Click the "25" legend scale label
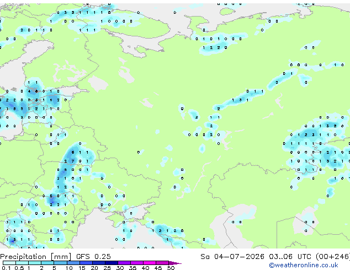This screenshot has height=270, width=350. [107, 268]
